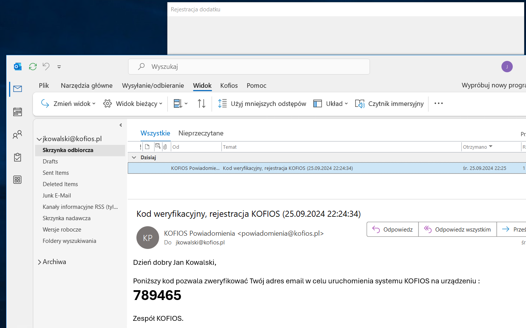The width and height of the screenshot is (526, 328).
Task: Show only Nieprzeczytane messages
Action: (201, 133)
